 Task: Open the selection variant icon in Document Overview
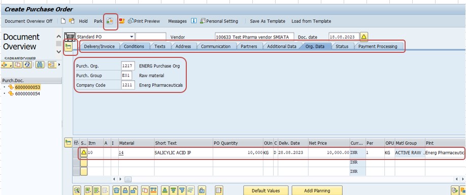click(6, 64)
